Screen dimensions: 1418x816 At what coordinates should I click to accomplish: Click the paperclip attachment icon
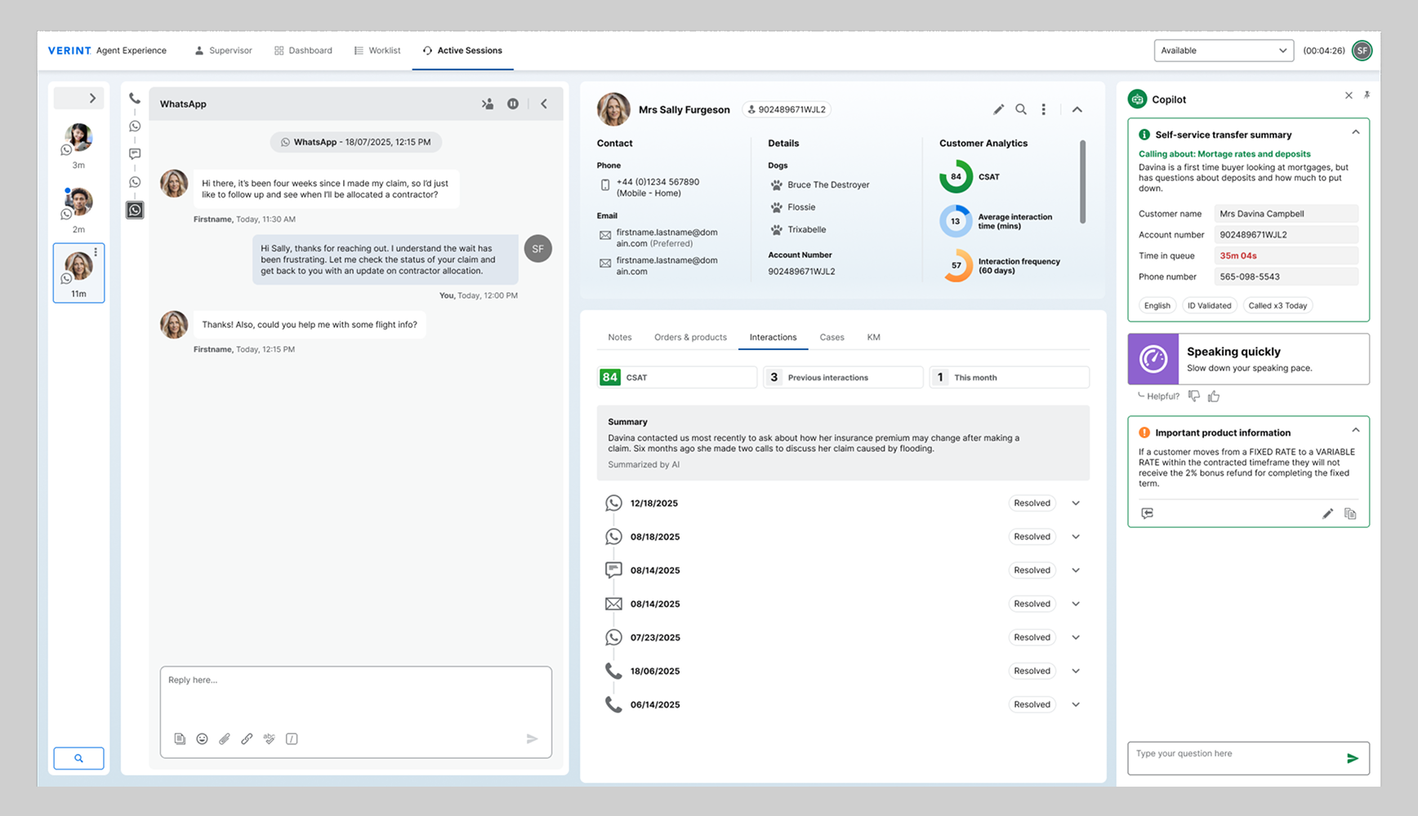[x=225, y=738]
